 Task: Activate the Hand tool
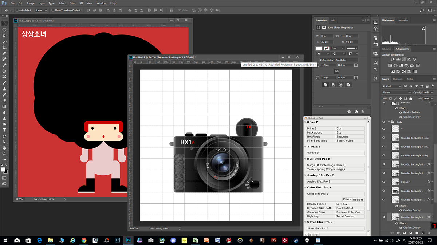tap(4, 148)
